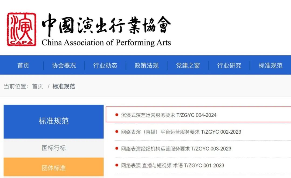Viewport: 291px width, 178px height.
Task: Open 行业研究 in the top navigation
Action: (229, 65)
